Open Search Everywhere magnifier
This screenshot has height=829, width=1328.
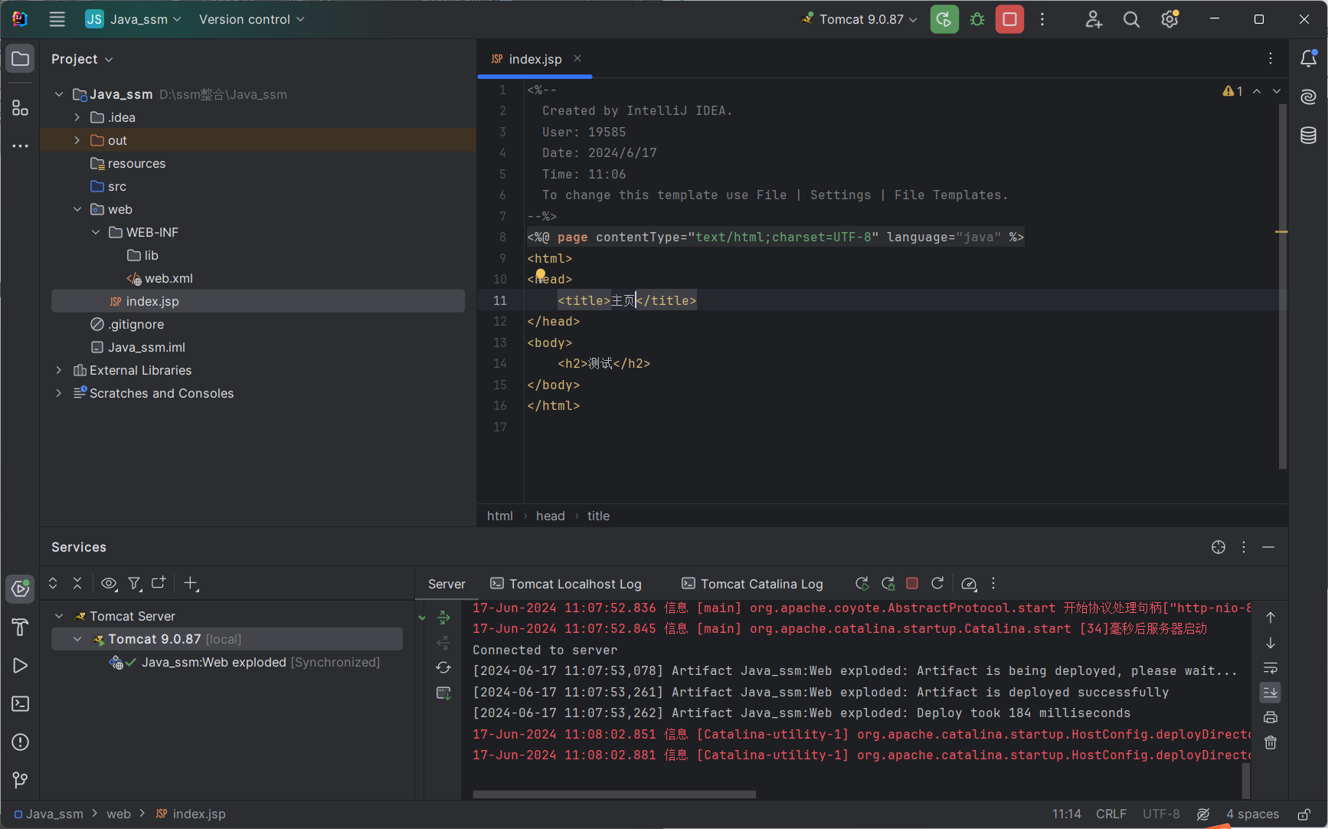1131,19
